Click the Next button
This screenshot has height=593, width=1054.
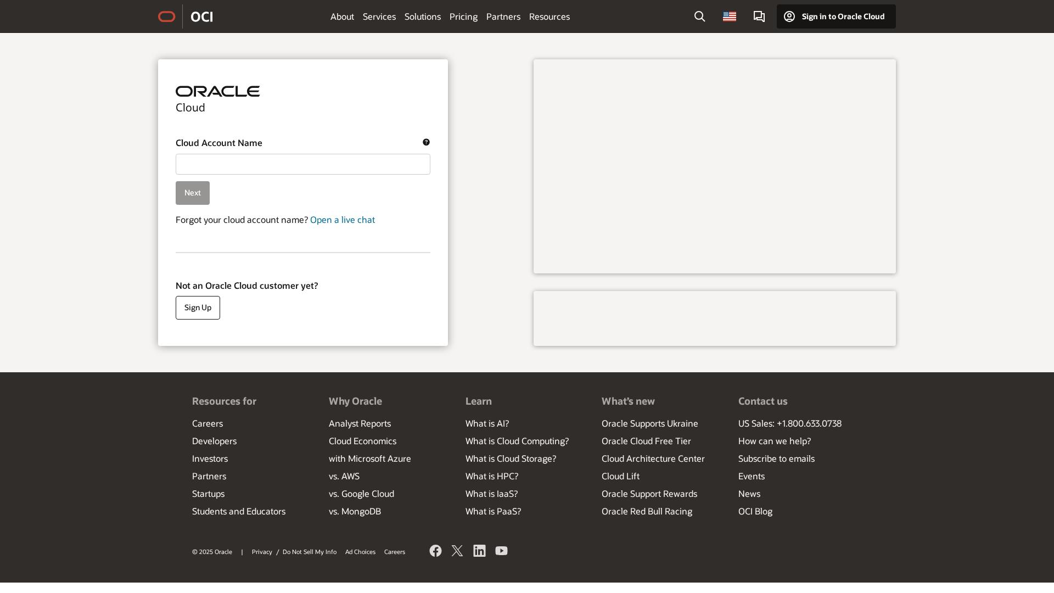pyautogui.click(x=193, y=193)
